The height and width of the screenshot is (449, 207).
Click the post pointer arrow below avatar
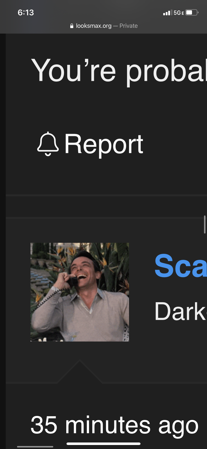(x=80, y=372)
